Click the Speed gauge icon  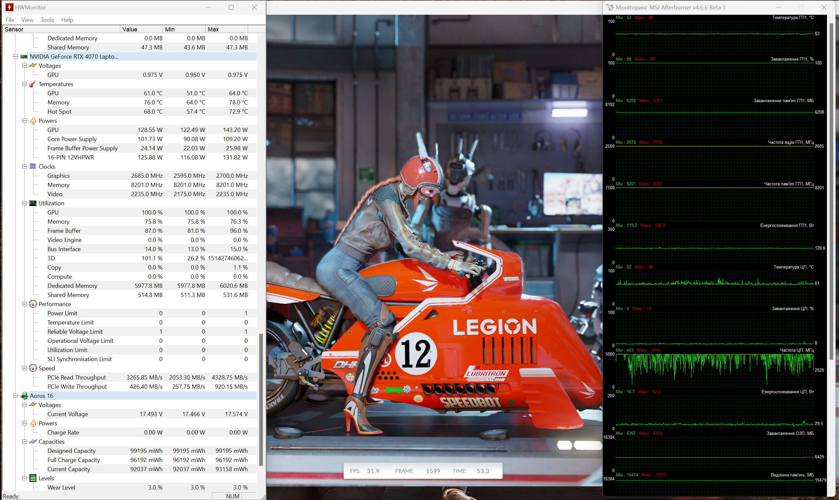pos(33,368)
